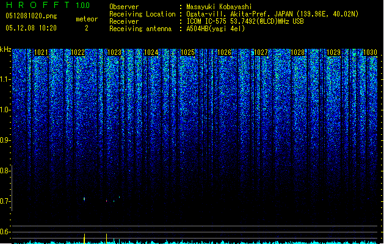Viewport: 384px width, 244px height.
Task: Click the second yellow detection spike near 1023
Action: tap(106, 239)
